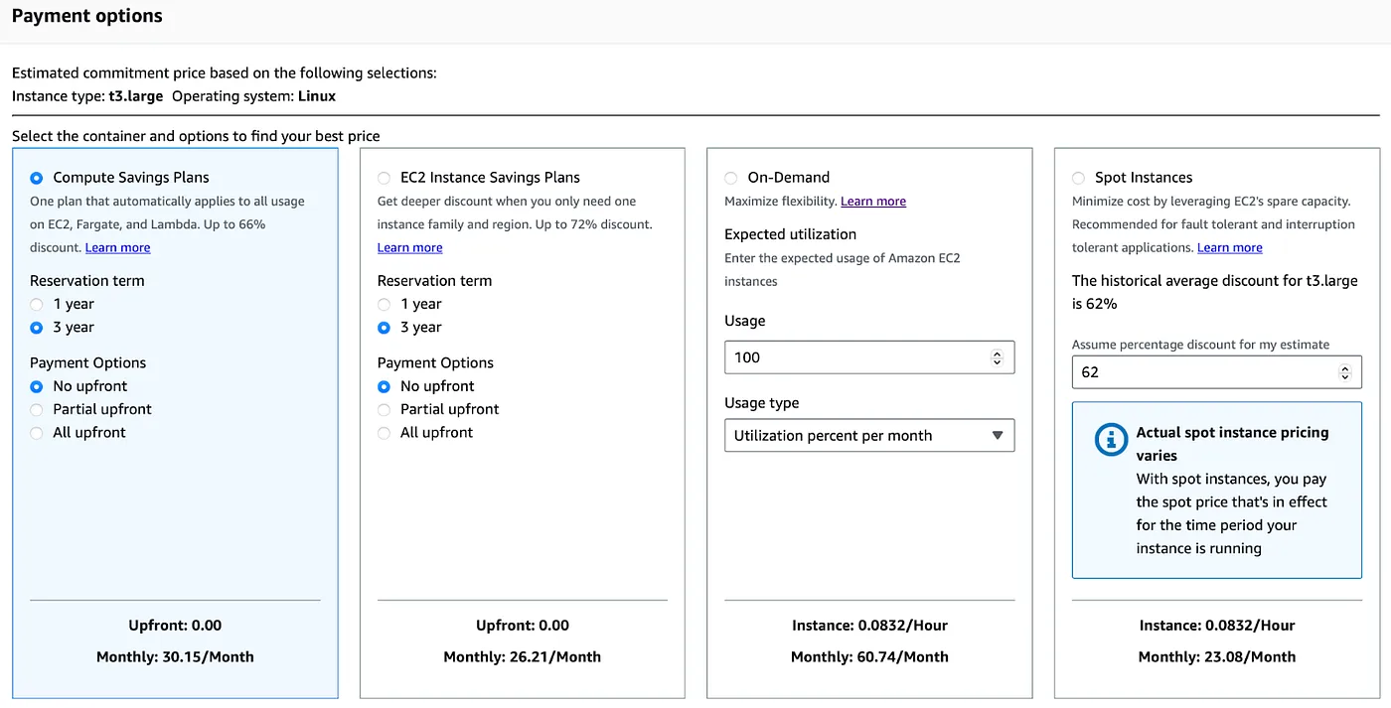Click the Usage input field showing 100
The height and width of the screenshot is (708, 1391).
coord(869,357)
